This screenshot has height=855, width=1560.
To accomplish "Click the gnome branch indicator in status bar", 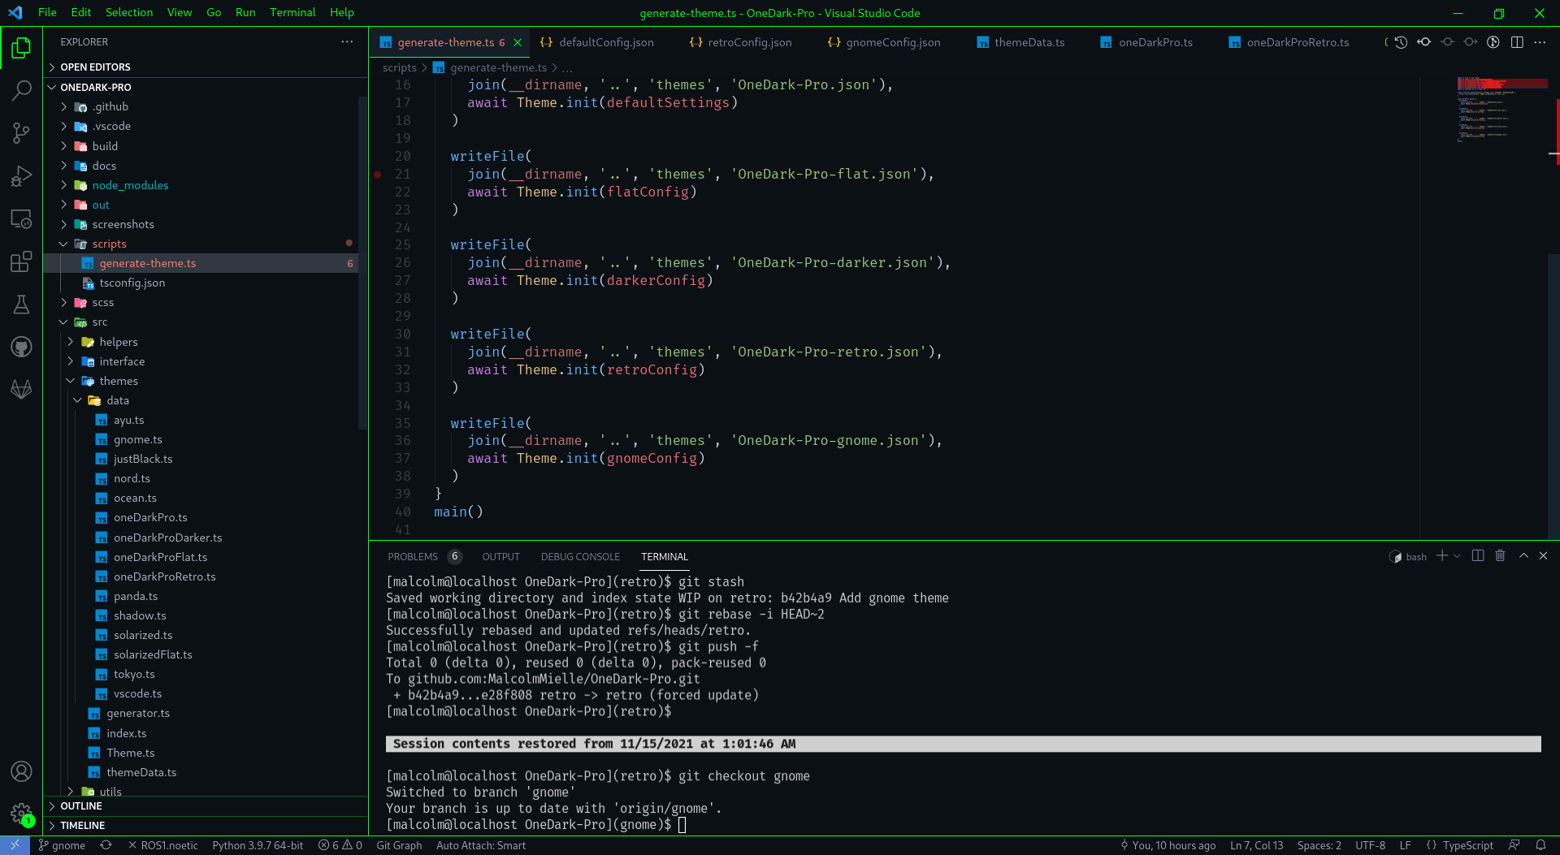I will point(62,844).
